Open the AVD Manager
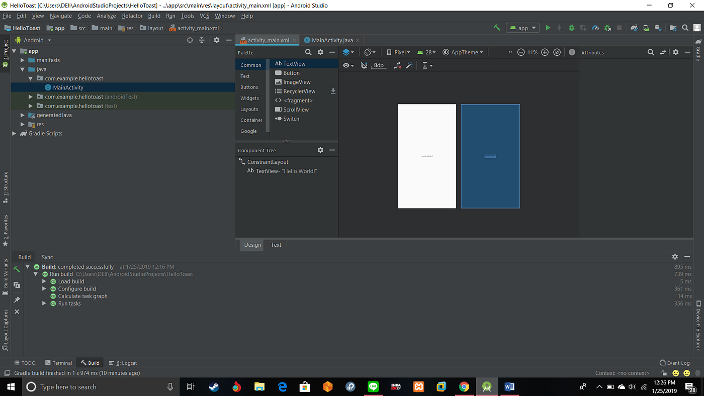Viewport: 704px width, 396px height. coord(647,28)
